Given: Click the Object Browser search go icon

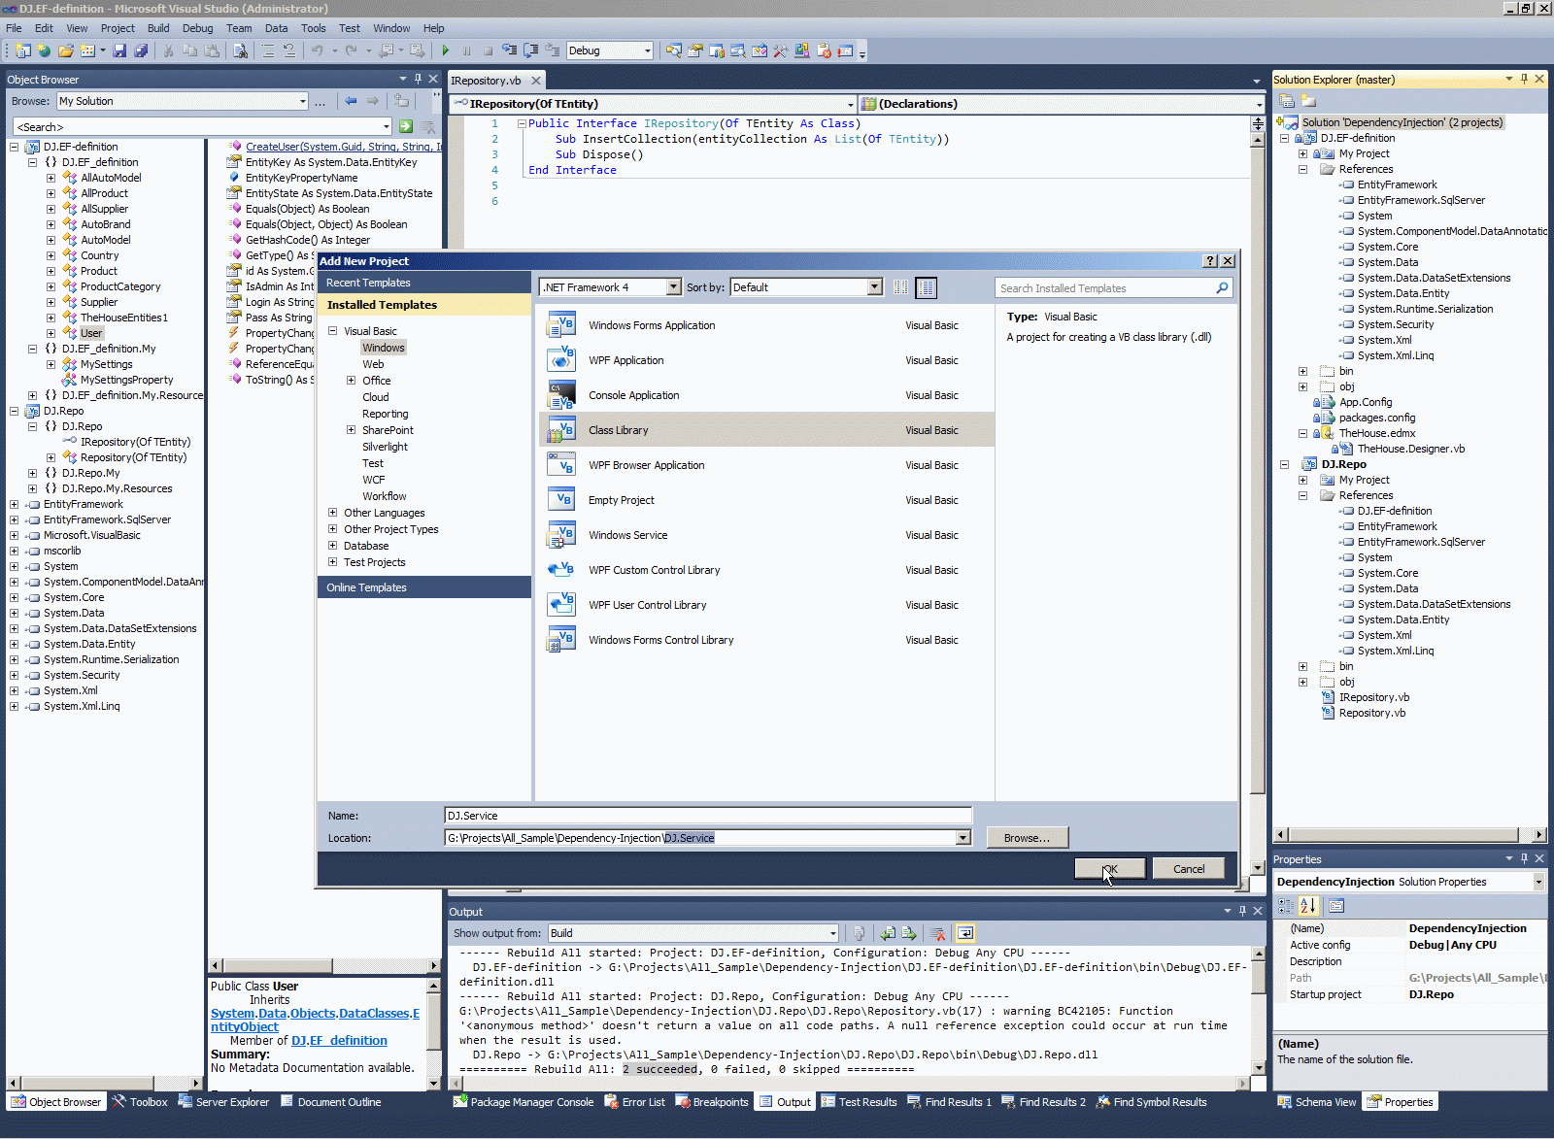Looking at the screenshot, I should [406, 126].
